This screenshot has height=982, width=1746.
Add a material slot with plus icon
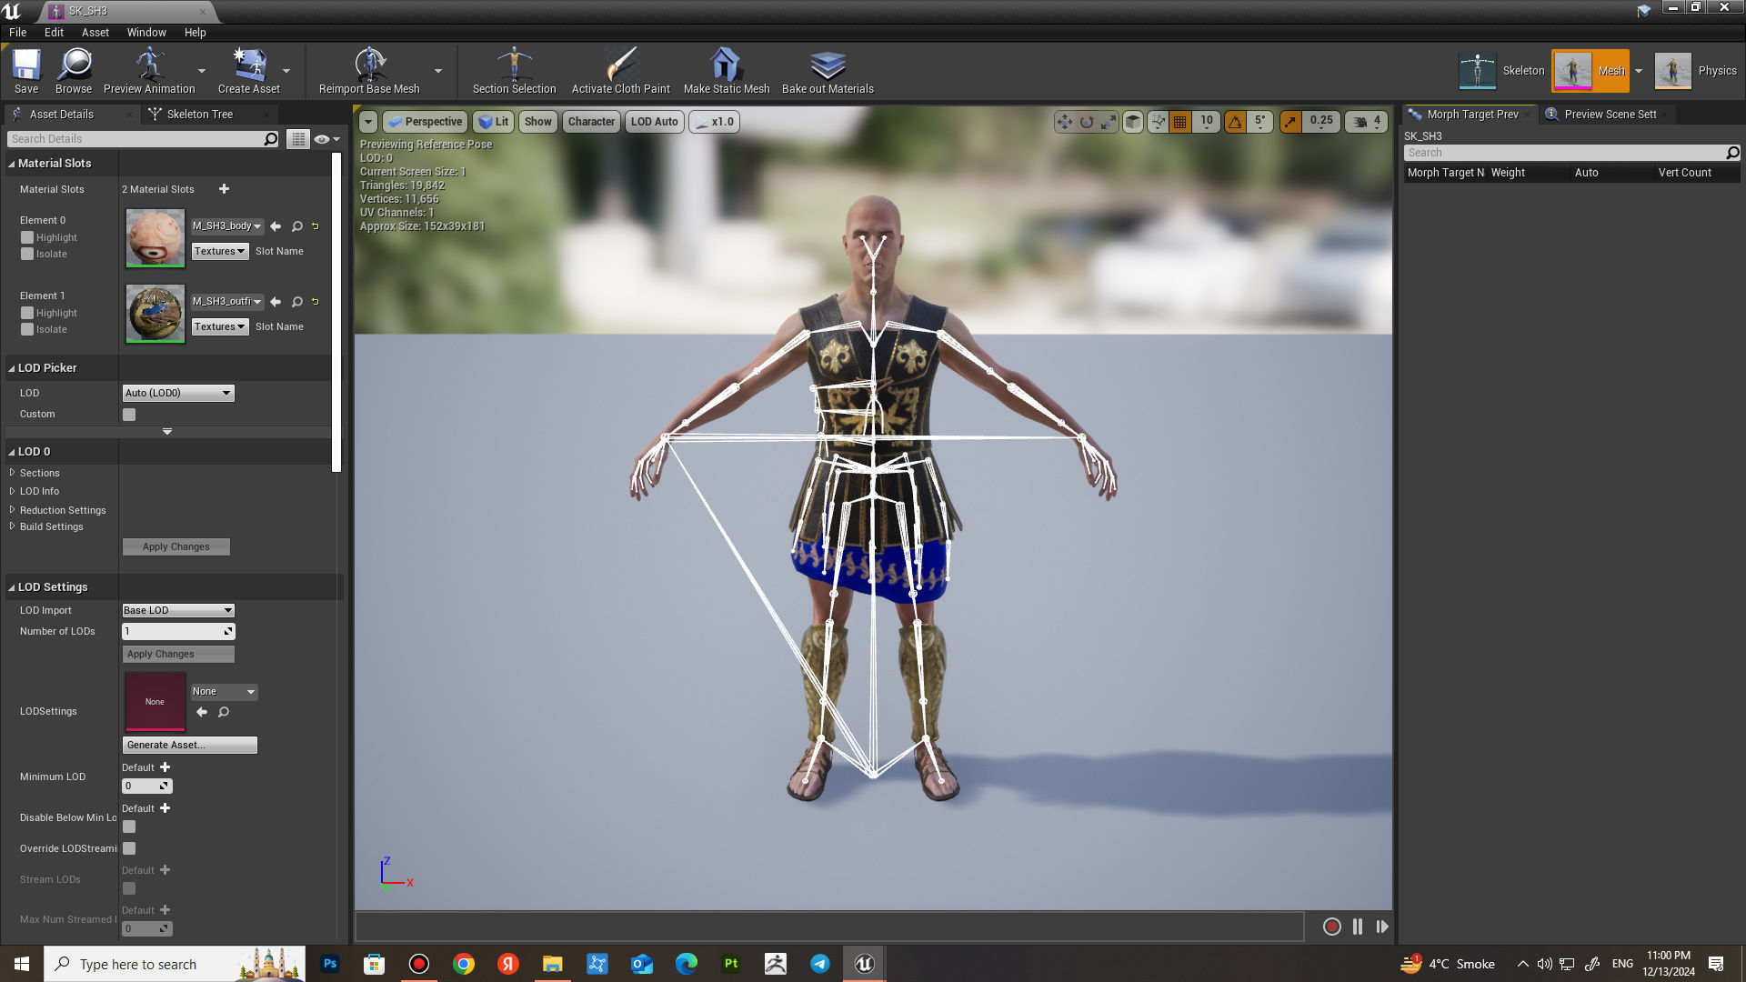point(224,189)
